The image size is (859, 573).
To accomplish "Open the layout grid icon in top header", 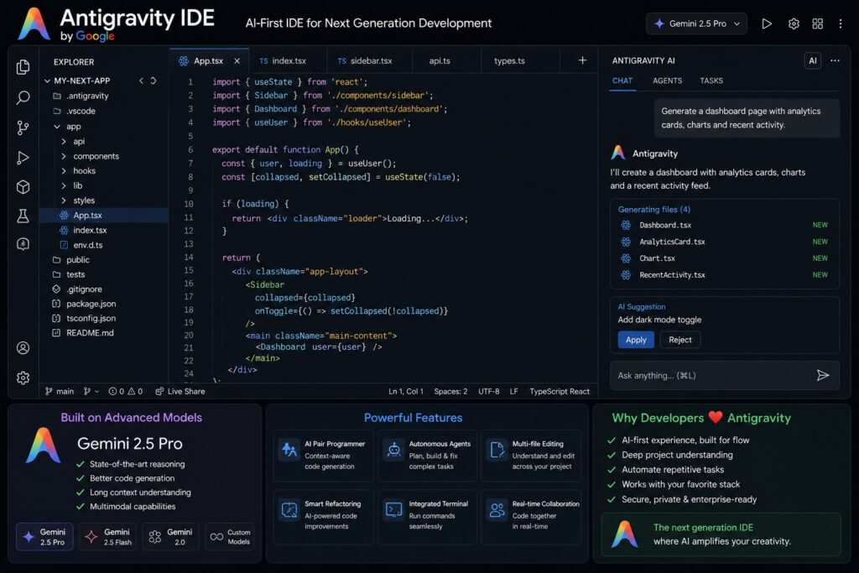I will pyautogui.click(x=817, y=23).
